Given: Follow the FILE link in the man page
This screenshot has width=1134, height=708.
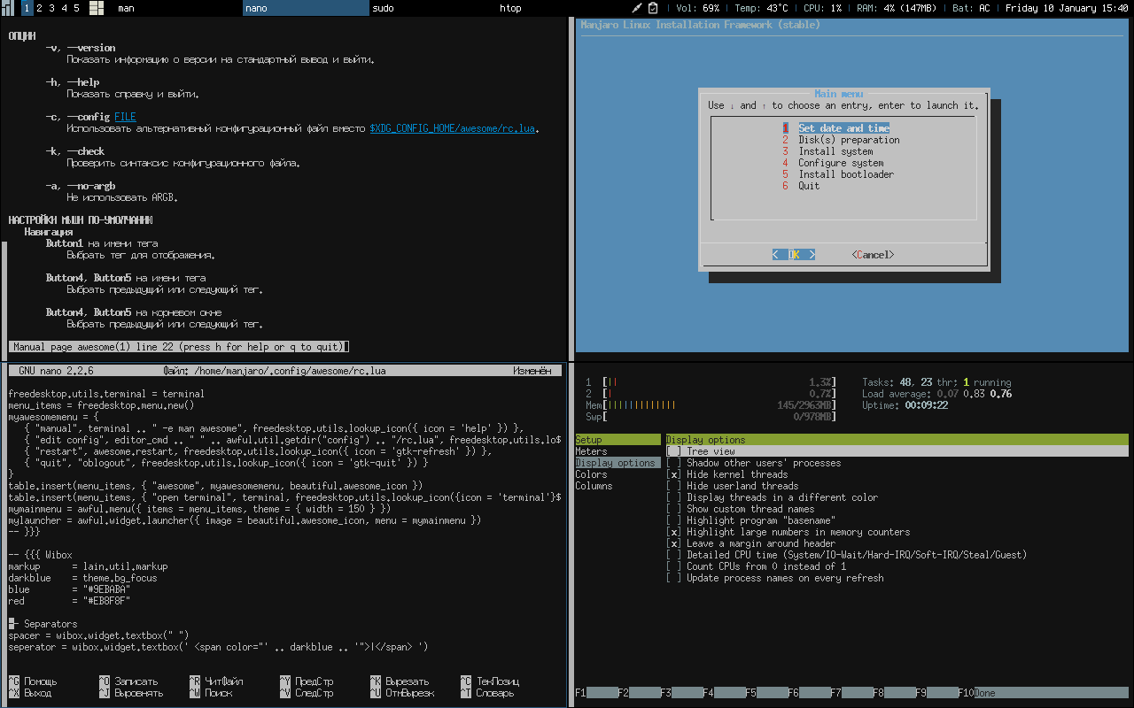Looking at the screenshot, I should pos(125,117).
